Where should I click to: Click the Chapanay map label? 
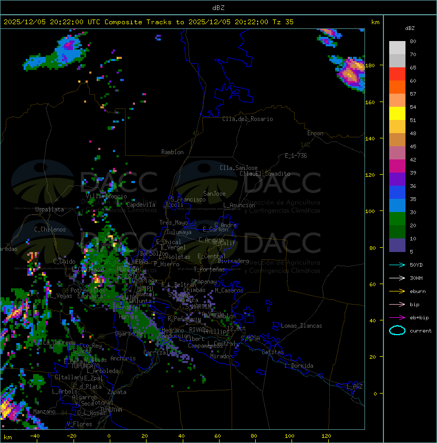(x=204, y=281)
